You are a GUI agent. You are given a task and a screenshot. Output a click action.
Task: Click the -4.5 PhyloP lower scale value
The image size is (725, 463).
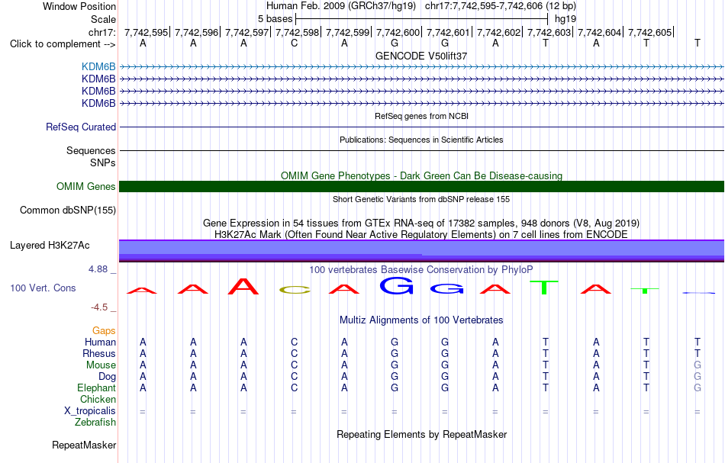click(99, 307)
